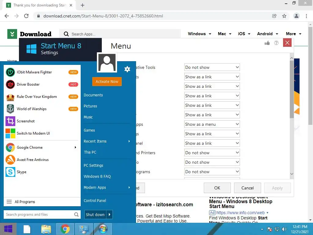313x235 pixels.
Task: Click Cancel in the Settings dialog
Action: click(248, 188)
